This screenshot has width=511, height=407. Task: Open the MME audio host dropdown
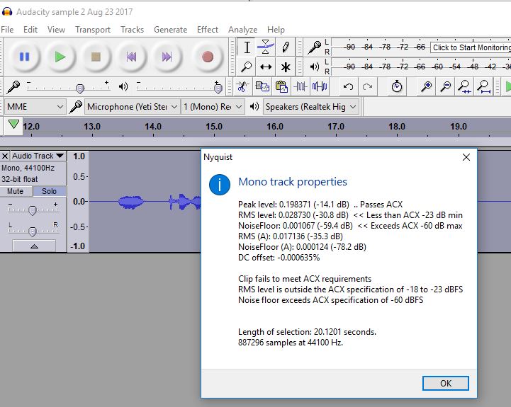35,107
